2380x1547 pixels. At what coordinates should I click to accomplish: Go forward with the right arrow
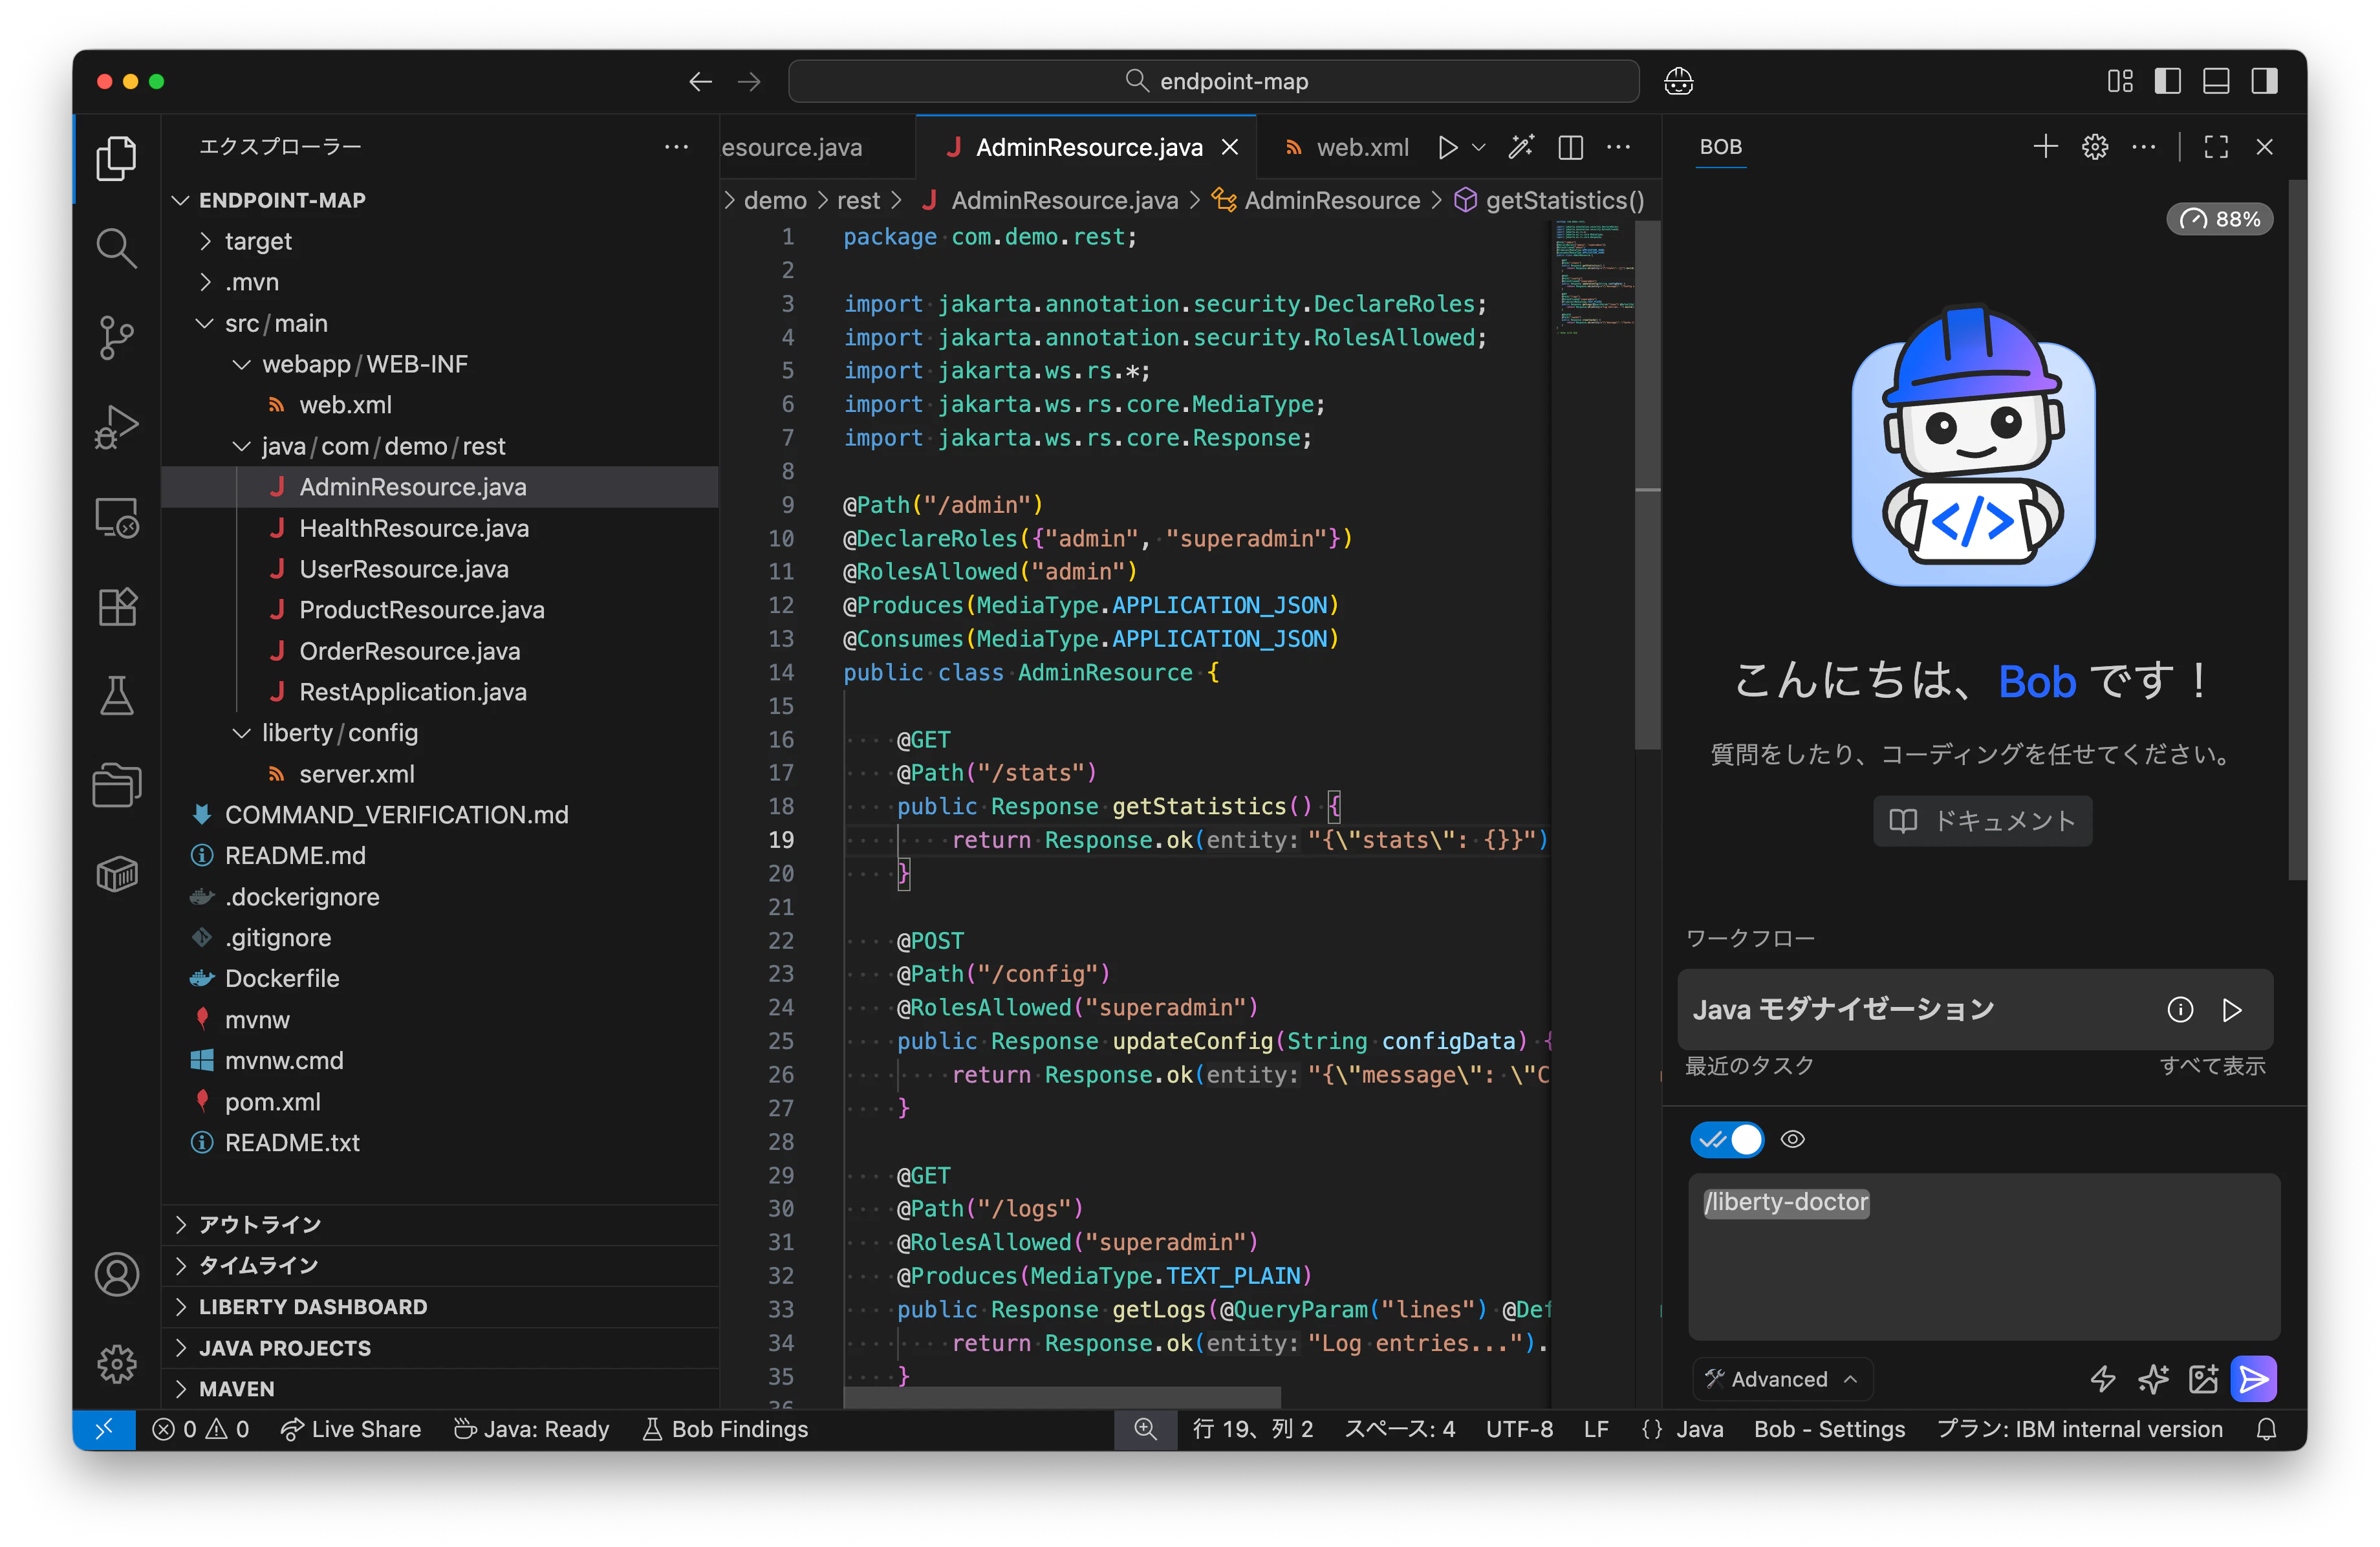(749, 81)
